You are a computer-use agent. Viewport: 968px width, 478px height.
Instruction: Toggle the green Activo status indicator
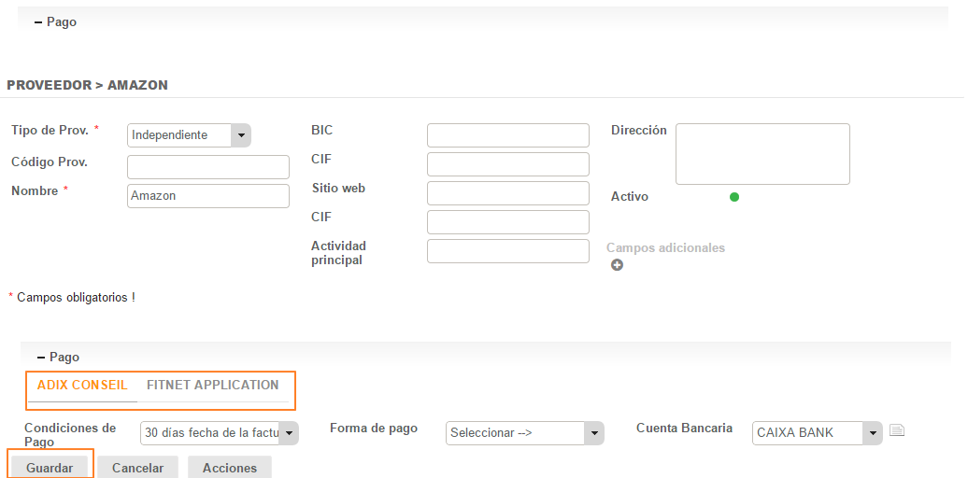pos(734,197)
